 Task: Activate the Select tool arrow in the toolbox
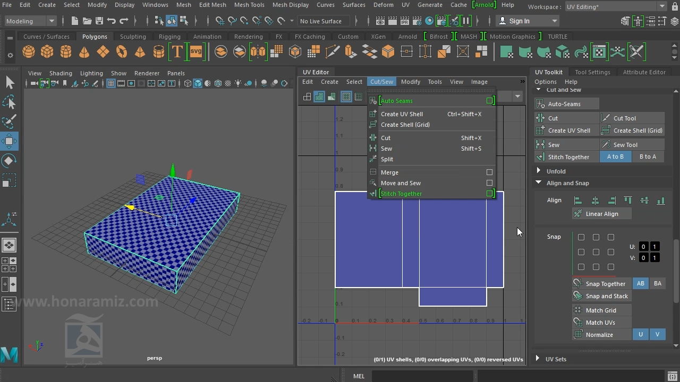point(10,82)
